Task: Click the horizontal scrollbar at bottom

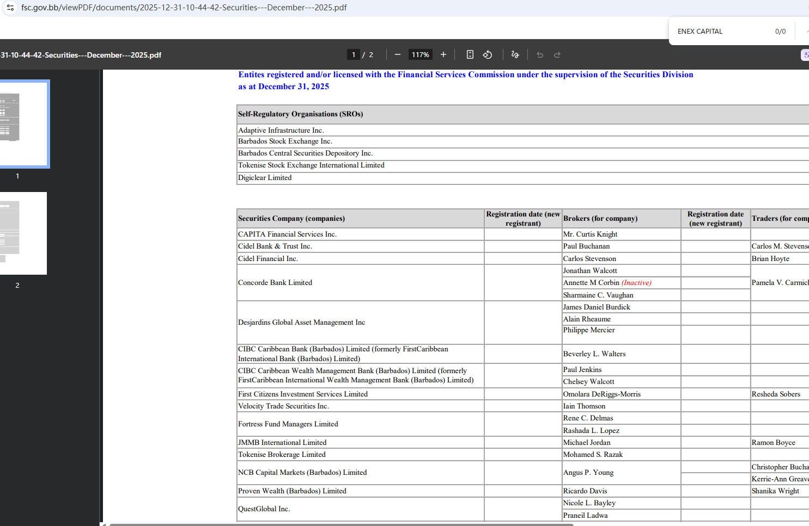Action: pos(341,524)
